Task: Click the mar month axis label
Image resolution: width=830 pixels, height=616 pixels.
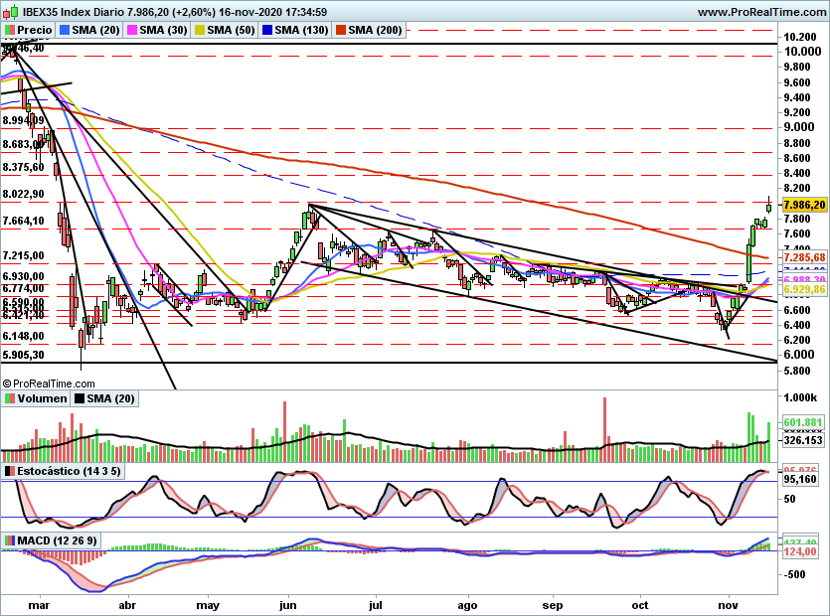Action: 39,605
